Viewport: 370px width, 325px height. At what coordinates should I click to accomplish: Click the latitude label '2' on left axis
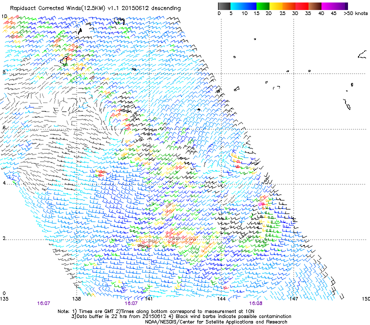click(4, 238)
